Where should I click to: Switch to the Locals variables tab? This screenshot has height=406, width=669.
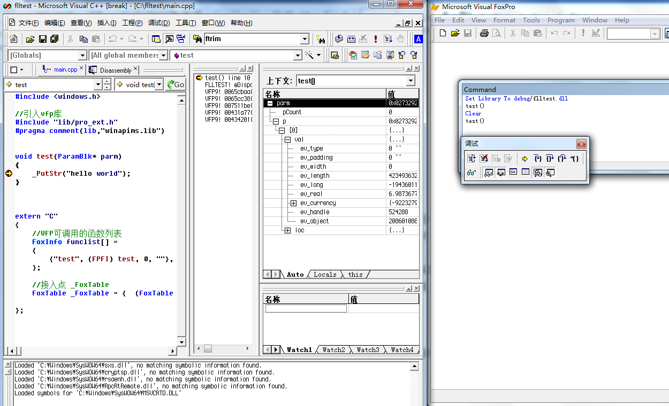pyautogui.click(x=325, y=275)
